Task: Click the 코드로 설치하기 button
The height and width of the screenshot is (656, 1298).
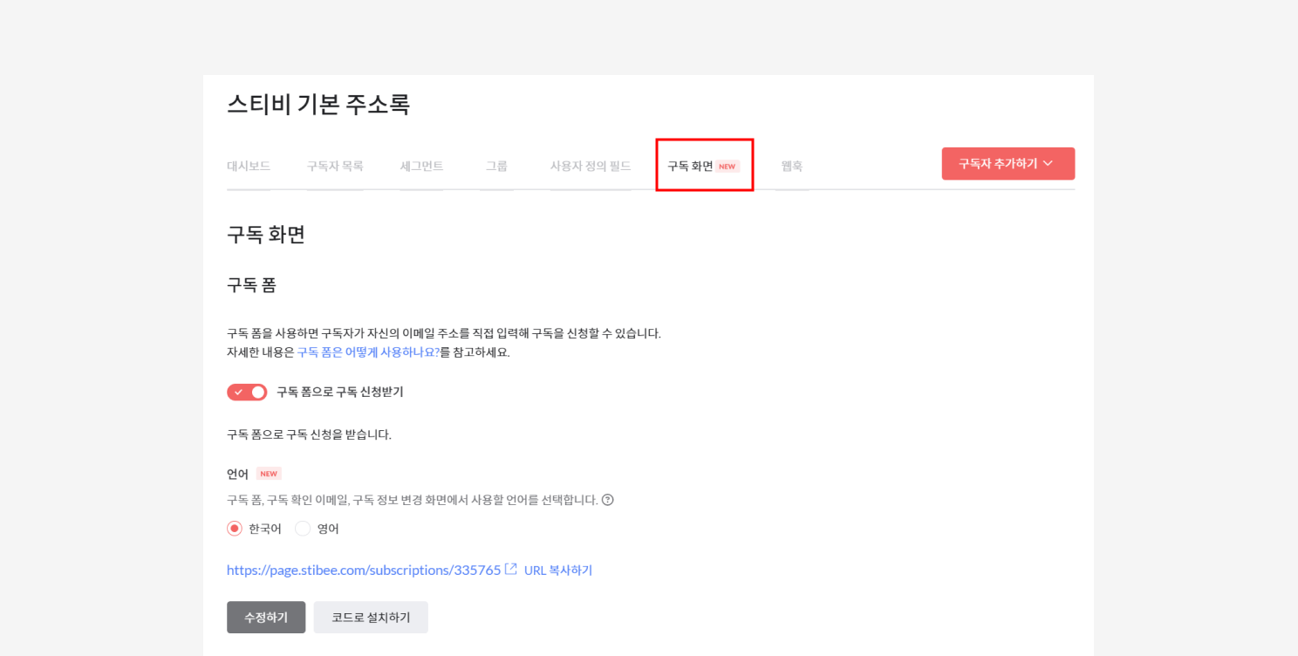Action: coord(371,617)
